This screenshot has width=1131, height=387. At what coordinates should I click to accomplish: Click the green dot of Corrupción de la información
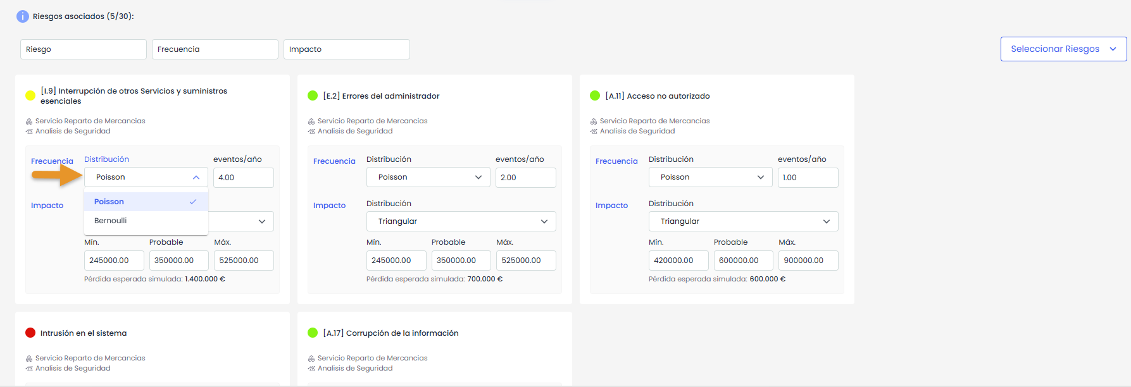[313, 333]
